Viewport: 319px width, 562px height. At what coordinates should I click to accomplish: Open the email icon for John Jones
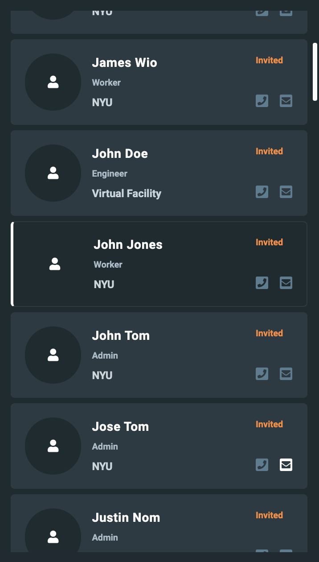[286, 283]
